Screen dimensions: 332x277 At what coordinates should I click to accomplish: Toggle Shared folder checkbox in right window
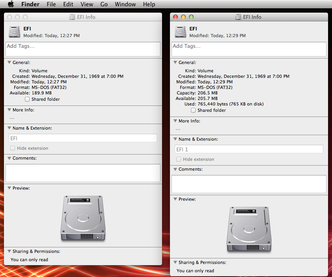193,110
